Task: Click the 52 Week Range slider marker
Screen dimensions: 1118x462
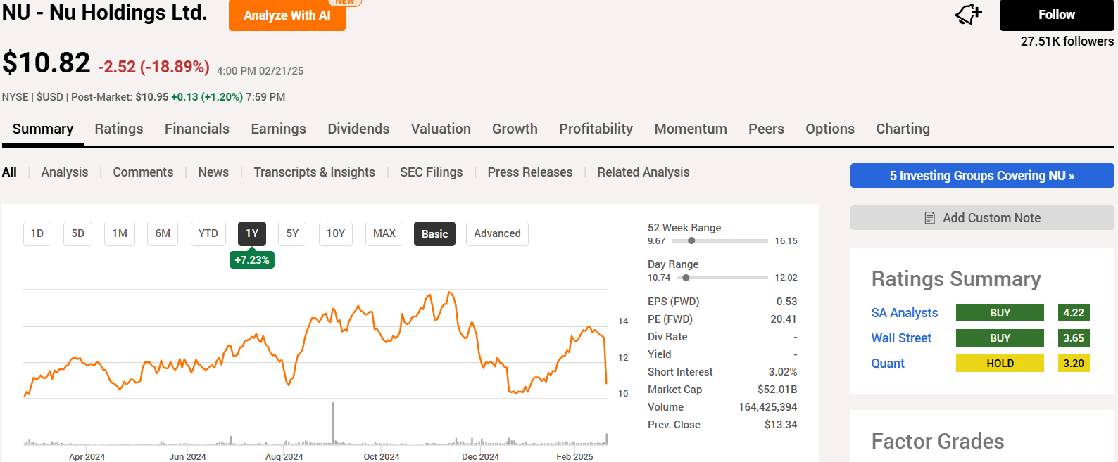Action: [x=691, y=240]
